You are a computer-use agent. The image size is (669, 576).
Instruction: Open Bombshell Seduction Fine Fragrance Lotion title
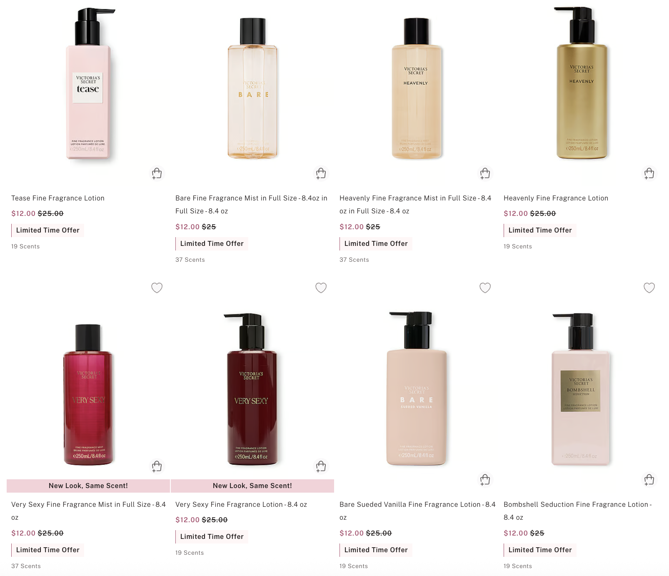(x=578, y=511)
